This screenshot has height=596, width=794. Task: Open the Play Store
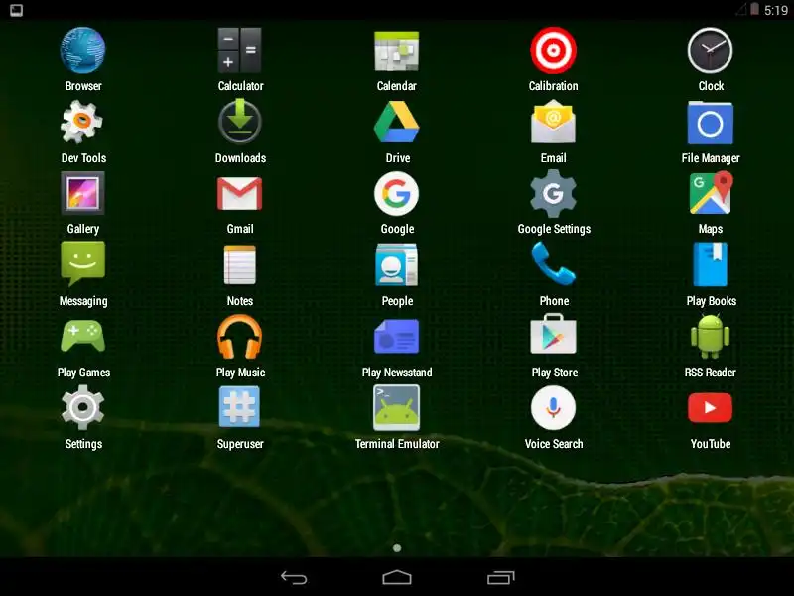tap(553, 335)
